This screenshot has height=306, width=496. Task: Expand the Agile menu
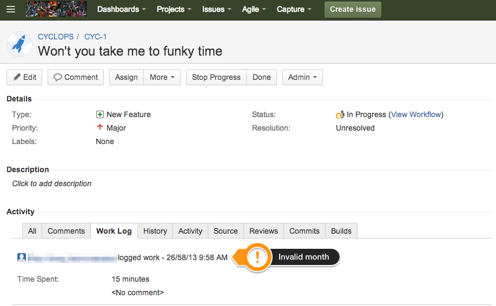point(254,9)
